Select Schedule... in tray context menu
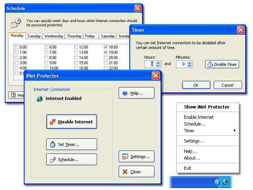Image resolution: width=253 pixels, height=190 pixels. tap(208, 124)
